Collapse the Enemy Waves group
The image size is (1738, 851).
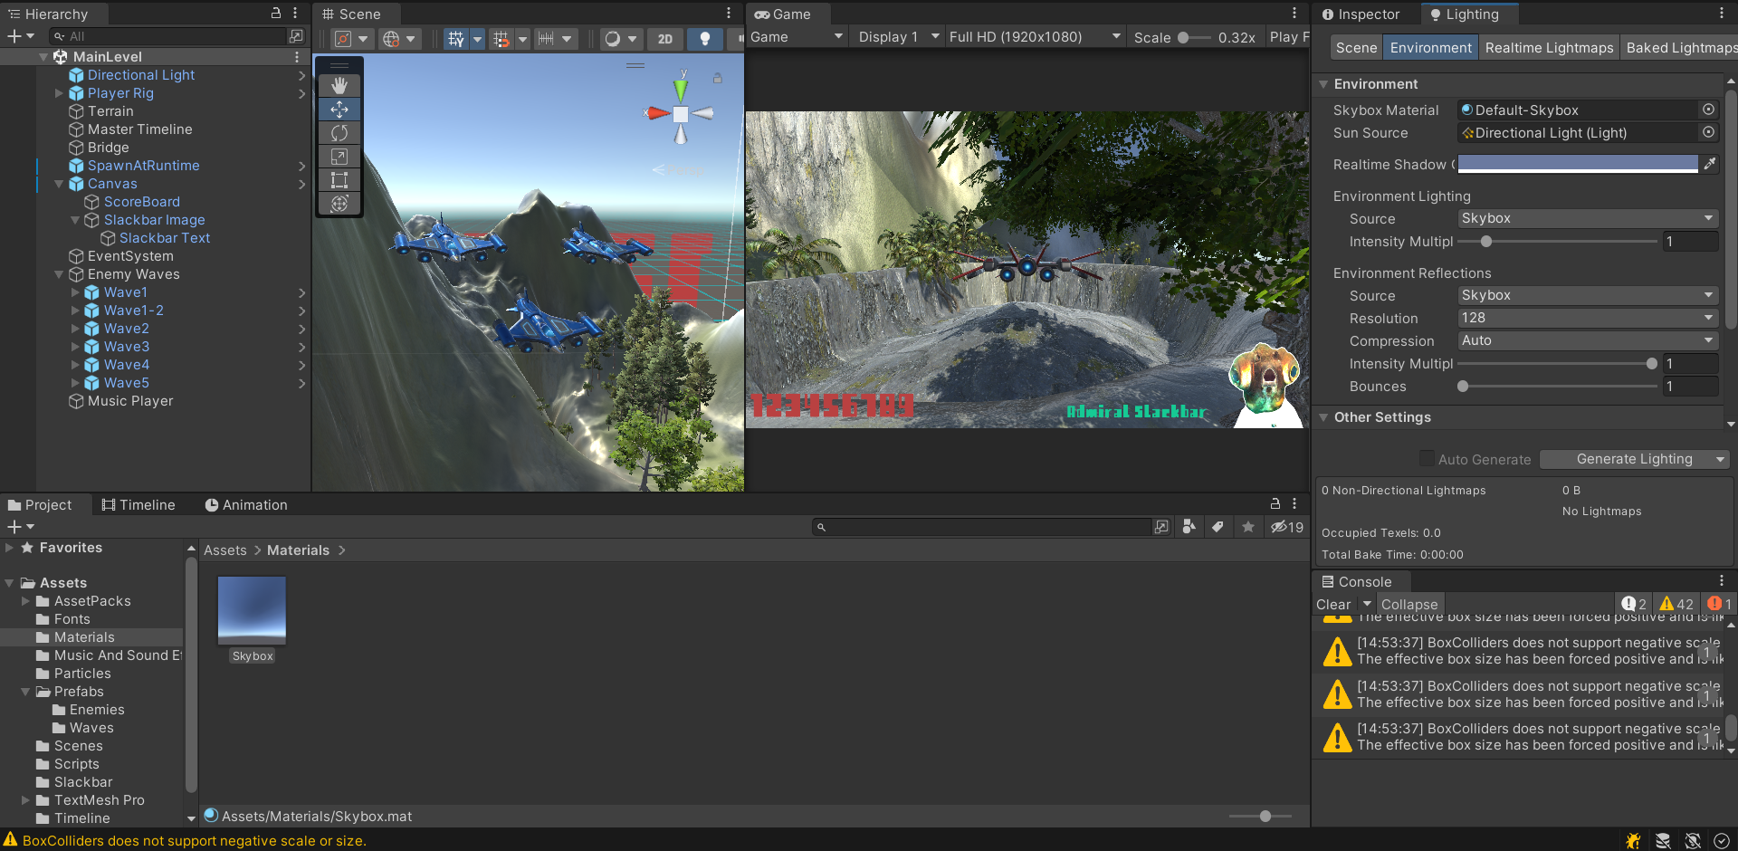coord(60,274)
